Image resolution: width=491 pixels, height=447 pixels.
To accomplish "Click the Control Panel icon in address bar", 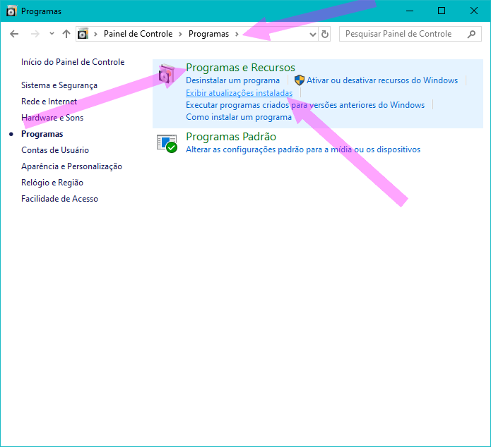I will point(83,33).
